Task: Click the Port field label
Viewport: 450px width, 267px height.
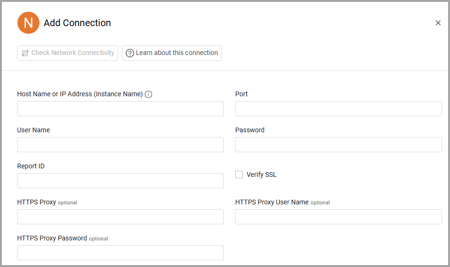Action: [x=241, y=94]
